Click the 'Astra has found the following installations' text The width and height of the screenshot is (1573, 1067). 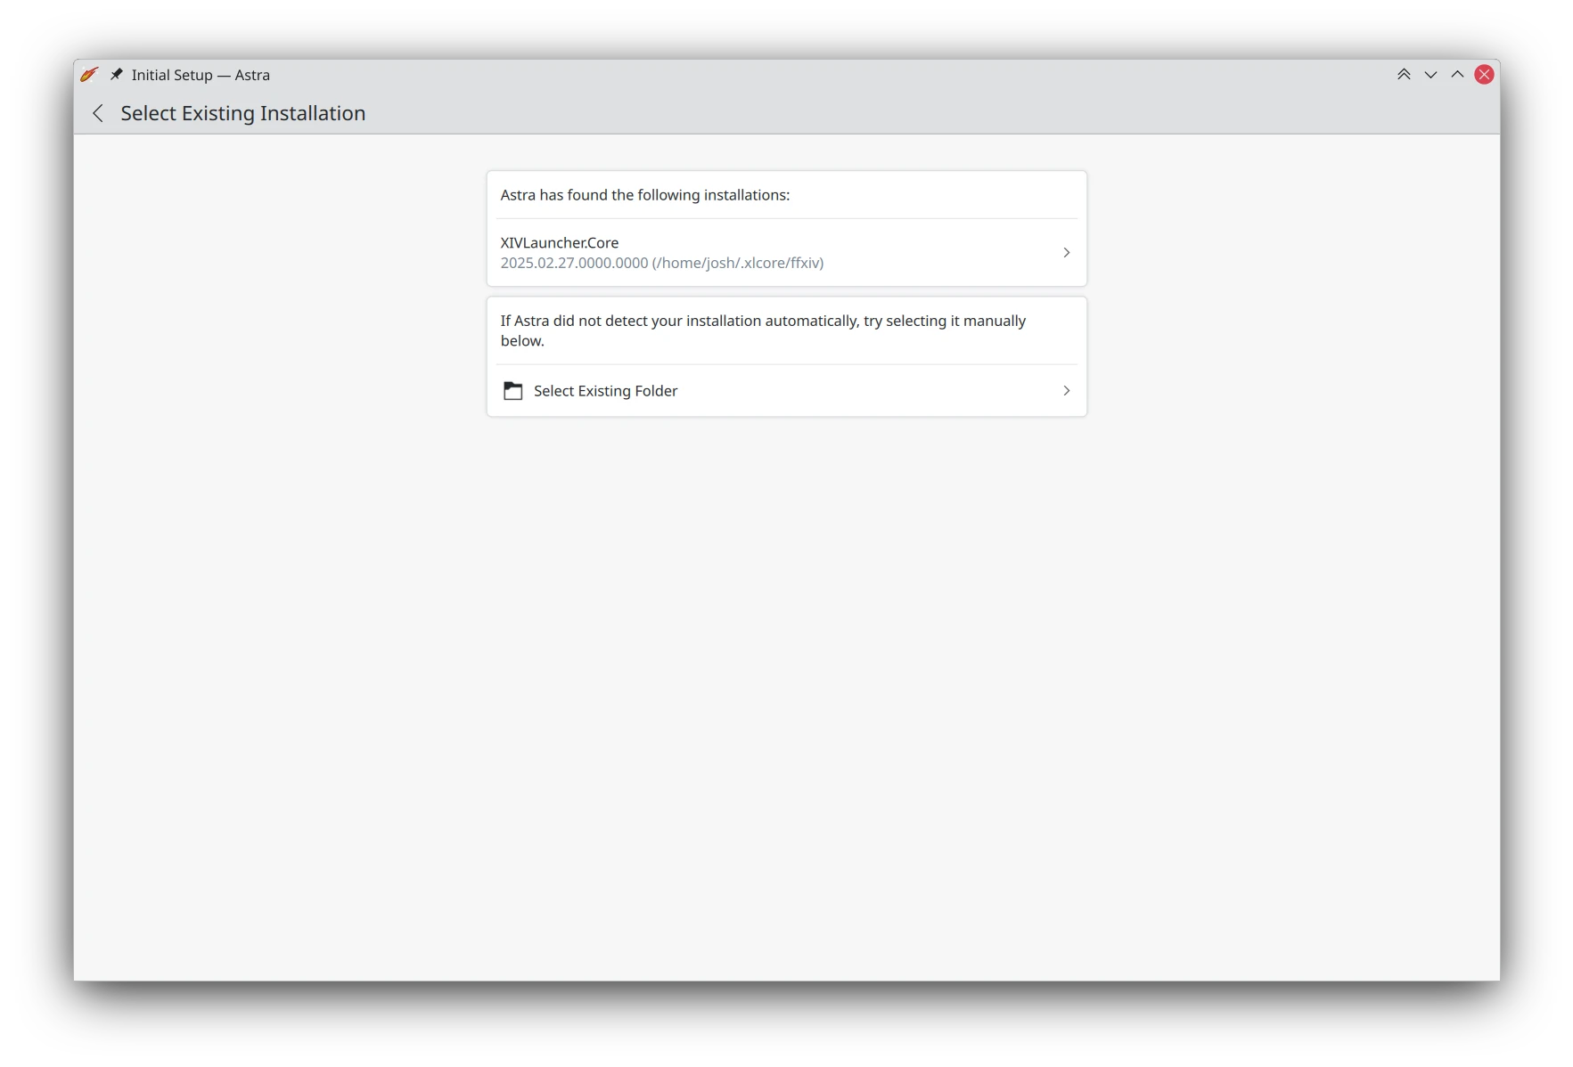pos(645,195)
